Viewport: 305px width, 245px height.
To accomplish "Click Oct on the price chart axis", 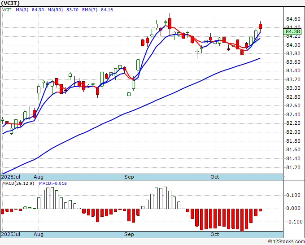I will tap(215, 177).
